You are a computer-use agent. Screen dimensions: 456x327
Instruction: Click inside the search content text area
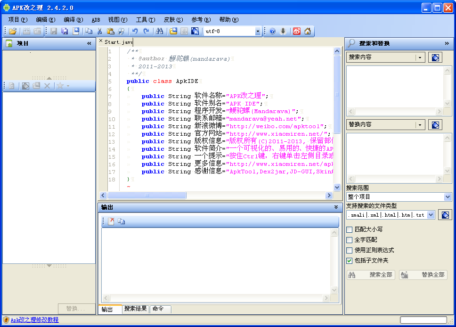pyautogui.click(x=395, y=87)
